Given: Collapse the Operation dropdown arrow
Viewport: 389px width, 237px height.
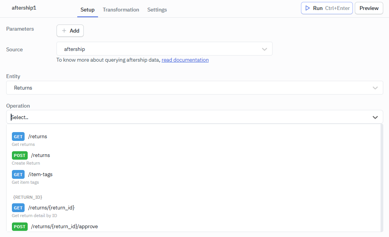Looking at the screenshot, I should point(375,118).
